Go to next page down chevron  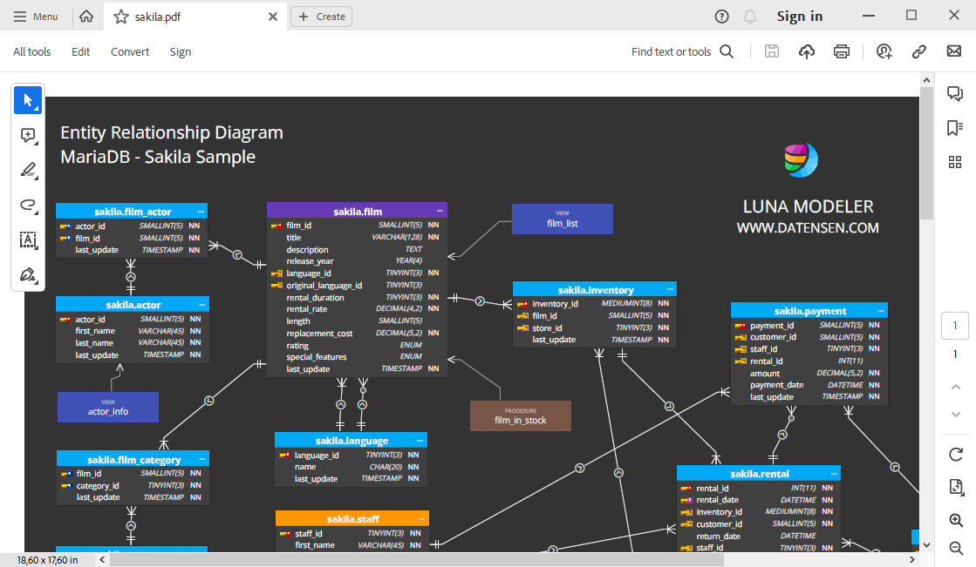click(x=955, y=414)
